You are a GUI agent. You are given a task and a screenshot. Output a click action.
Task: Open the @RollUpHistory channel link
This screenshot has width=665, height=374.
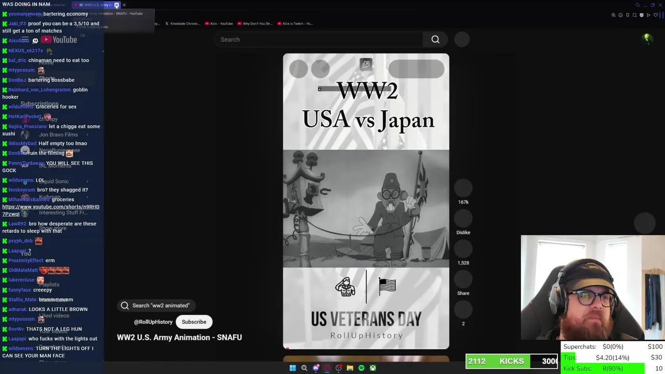153,322
